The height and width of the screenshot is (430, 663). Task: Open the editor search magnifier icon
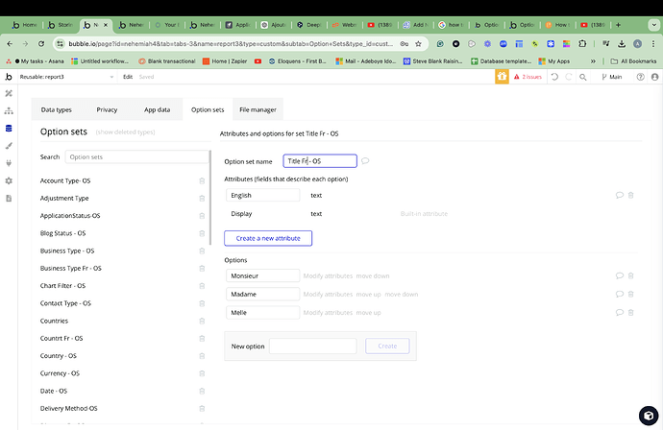(582, 77)
